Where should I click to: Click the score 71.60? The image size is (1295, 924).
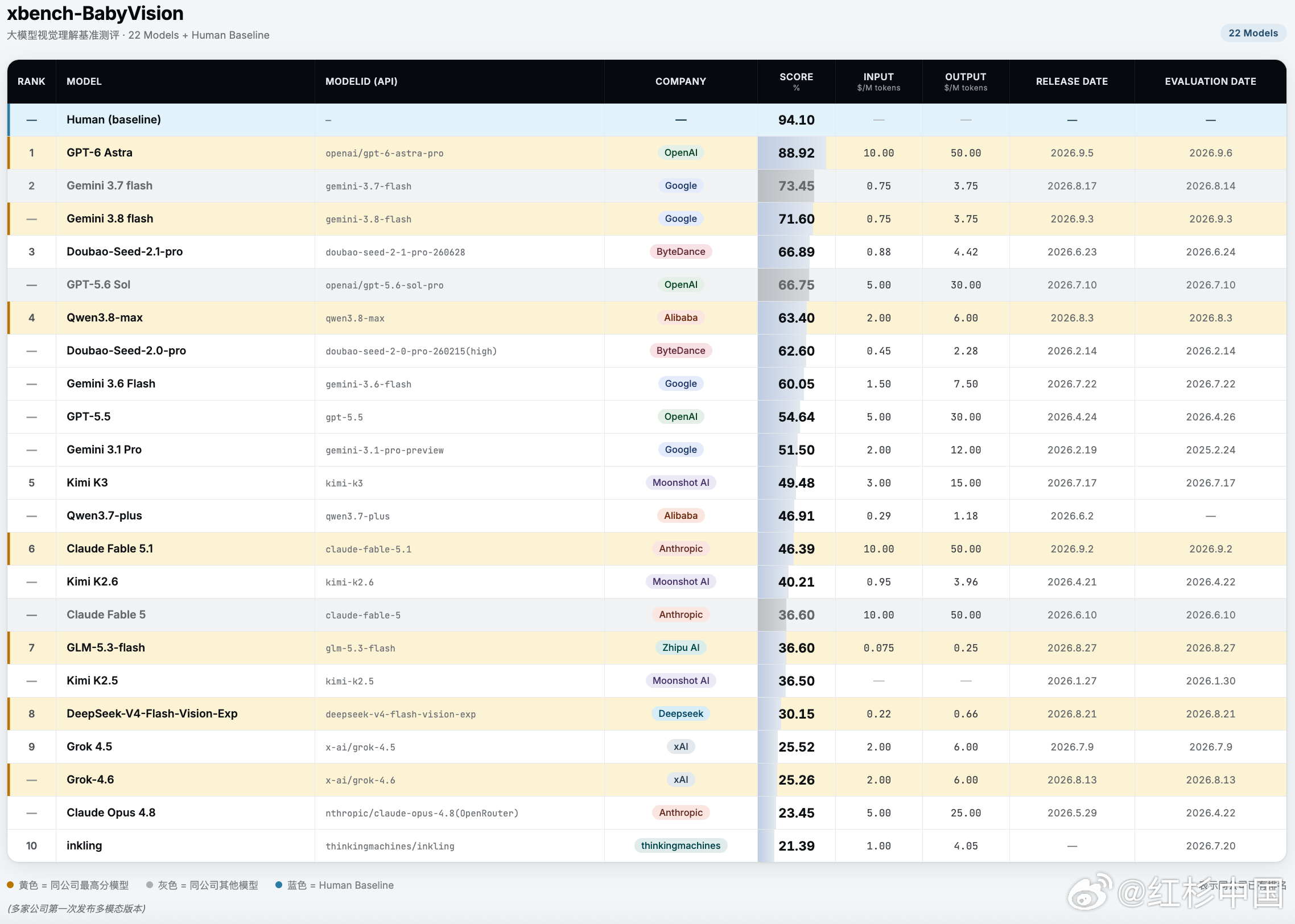tap(796, 219)
